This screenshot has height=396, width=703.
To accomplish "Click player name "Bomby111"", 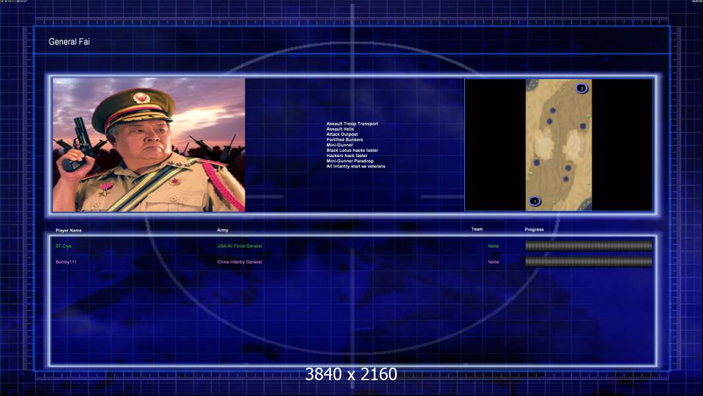I will [x=66, y=262].
